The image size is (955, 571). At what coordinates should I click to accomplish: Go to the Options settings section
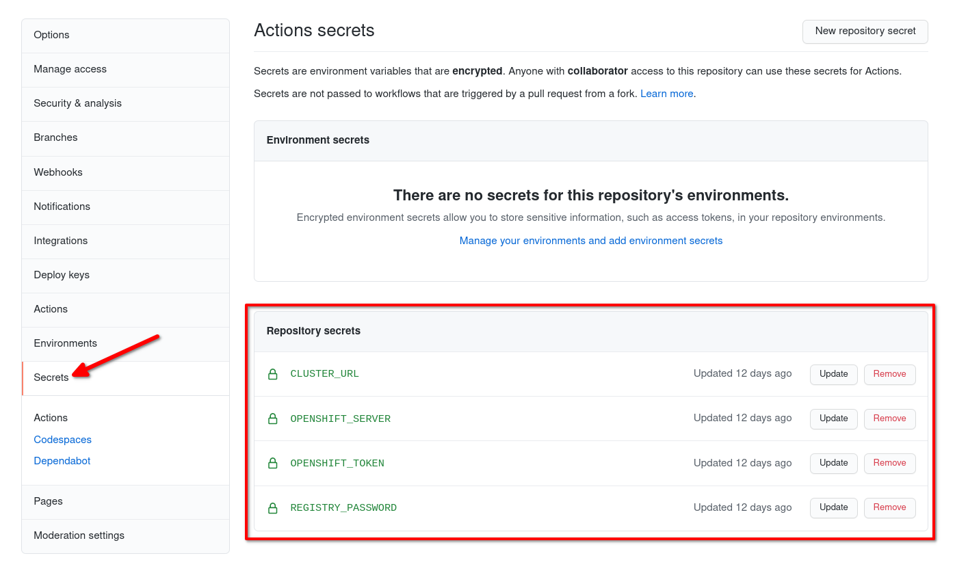(x=52, y=35)
